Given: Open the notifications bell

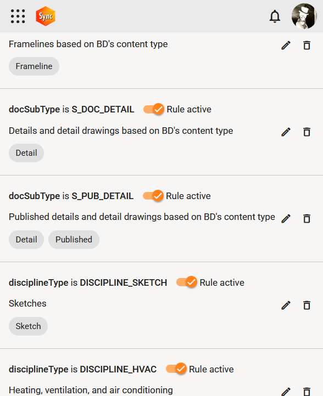Looking at the screenshot, I should (x=275, y=16).
